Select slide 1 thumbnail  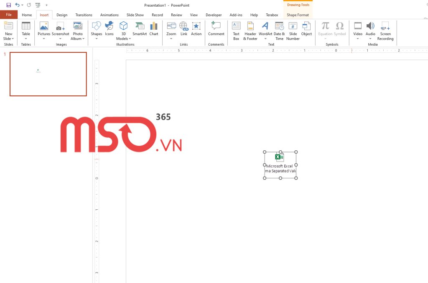click(48, 74)
